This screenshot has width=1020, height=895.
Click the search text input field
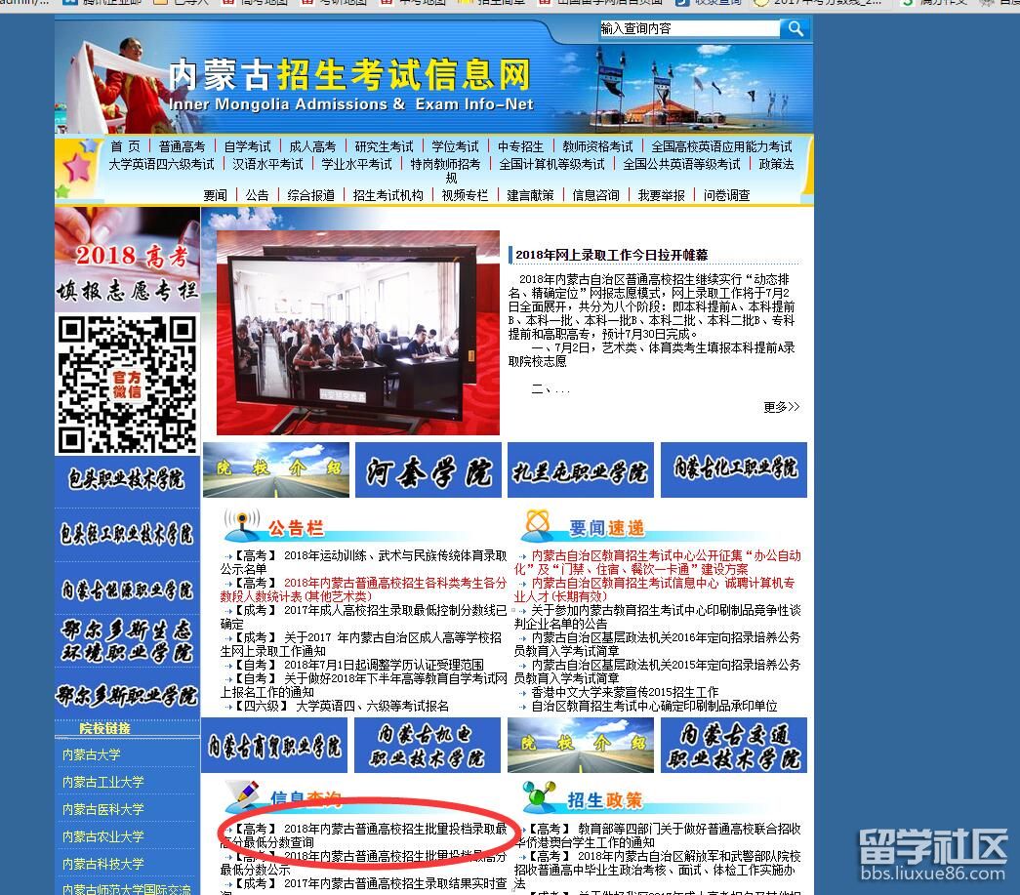point(689,29)
